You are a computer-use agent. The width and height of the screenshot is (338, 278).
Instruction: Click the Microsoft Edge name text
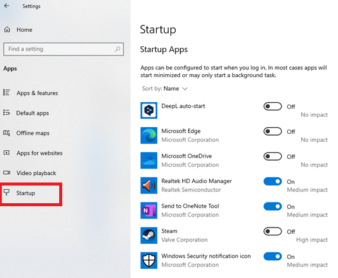pyautogui.click(x=181, y=131)
